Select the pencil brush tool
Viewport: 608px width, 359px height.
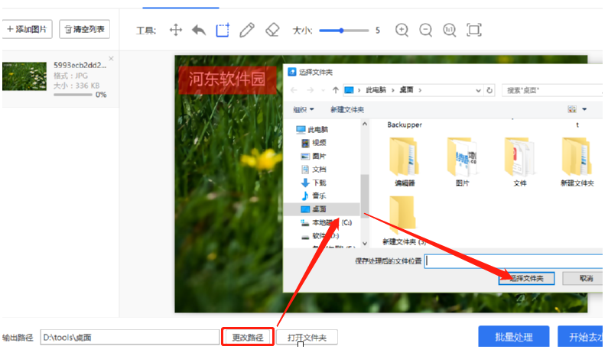[246, 31]
